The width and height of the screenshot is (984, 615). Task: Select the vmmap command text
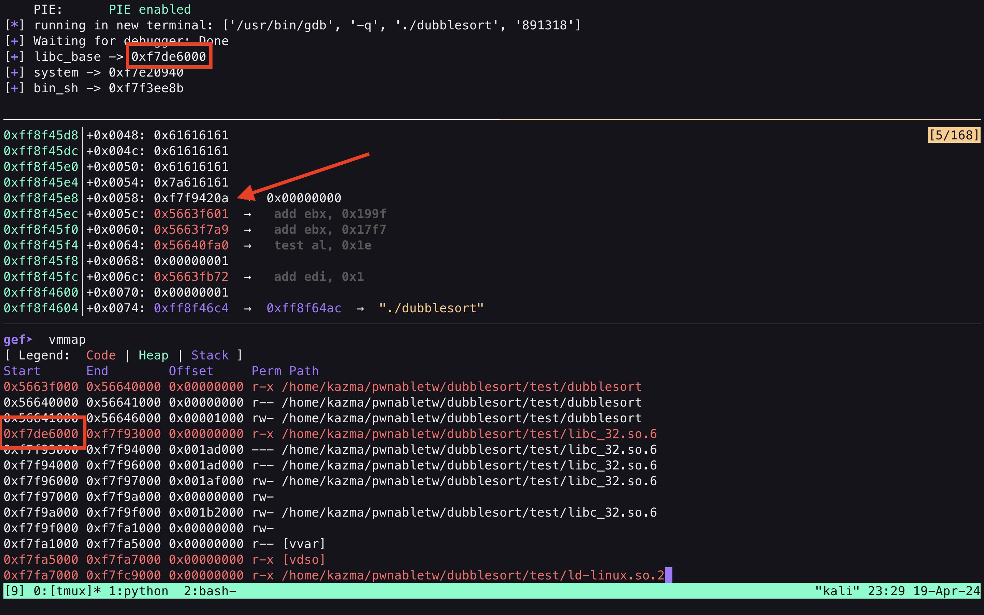coord(67,340)
